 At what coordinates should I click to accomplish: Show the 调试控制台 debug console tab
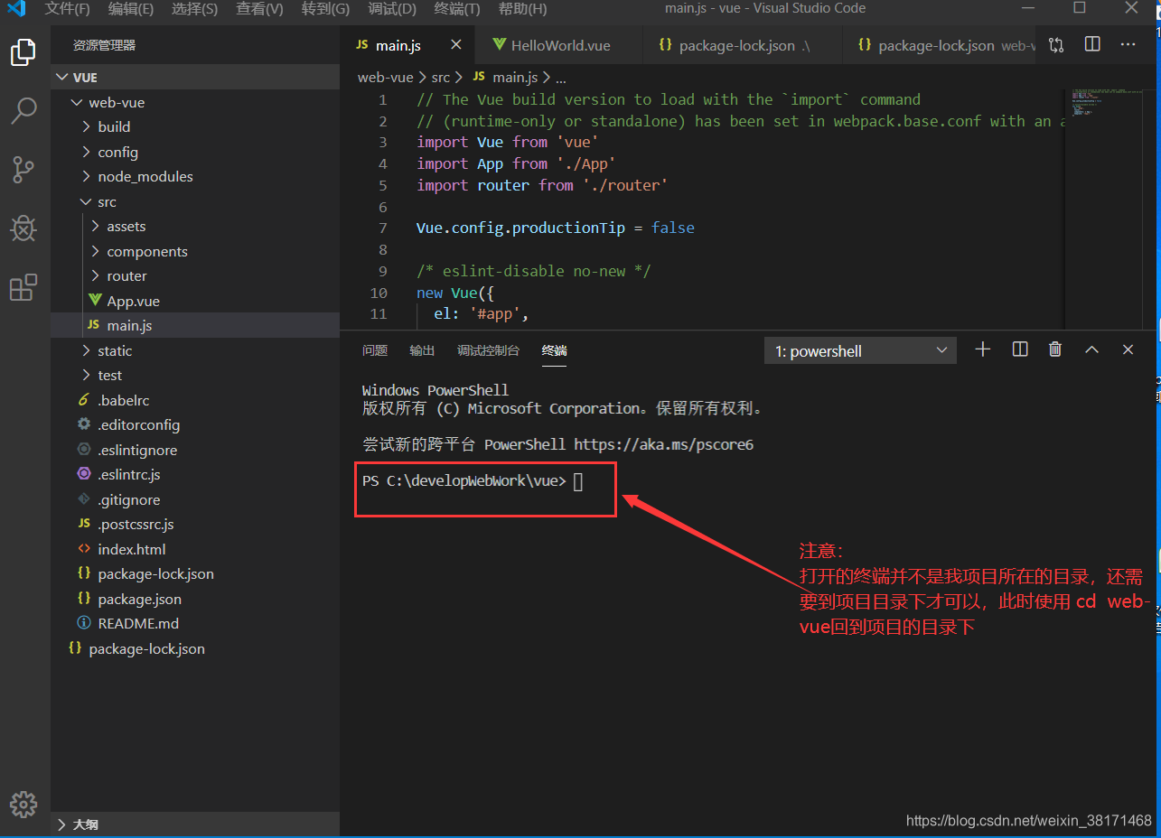coord(488,350)
